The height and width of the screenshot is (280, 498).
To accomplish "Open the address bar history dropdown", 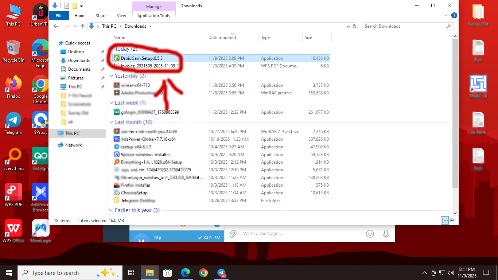I will (x=348, y=26).
